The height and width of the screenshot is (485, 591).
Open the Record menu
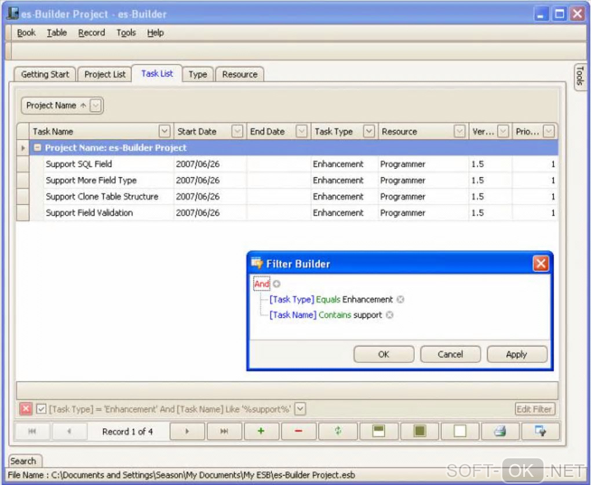click(92, 33)
